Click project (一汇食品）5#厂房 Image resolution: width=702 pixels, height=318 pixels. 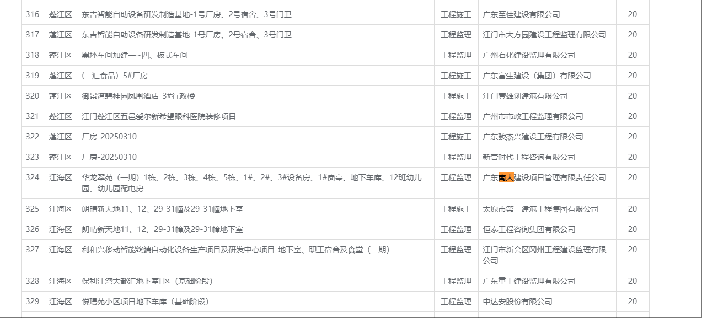(x=115, y=76)
